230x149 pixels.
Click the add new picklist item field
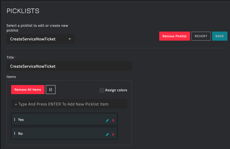coord(69,104)
